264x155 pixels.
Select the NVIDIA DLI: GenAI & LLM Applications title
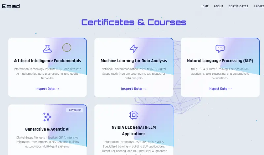tap(134, 130)
